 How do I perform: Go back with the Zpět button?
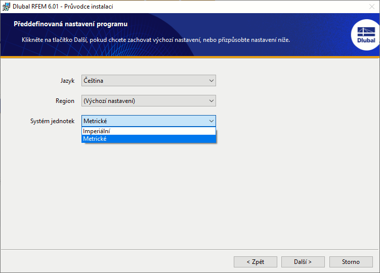(x=255, y=262)
